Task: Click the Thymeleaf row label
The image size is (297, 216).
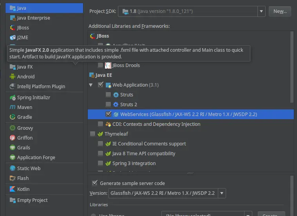Action: tap(116, 134)
